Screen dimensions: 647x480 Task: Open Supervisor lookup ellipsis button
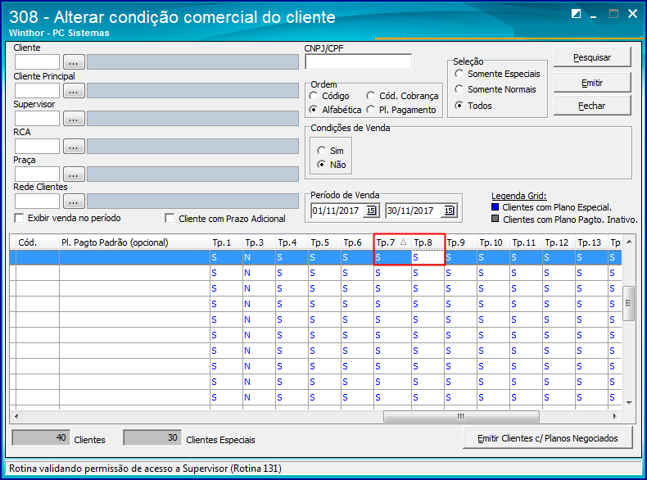tap(74, 119)
